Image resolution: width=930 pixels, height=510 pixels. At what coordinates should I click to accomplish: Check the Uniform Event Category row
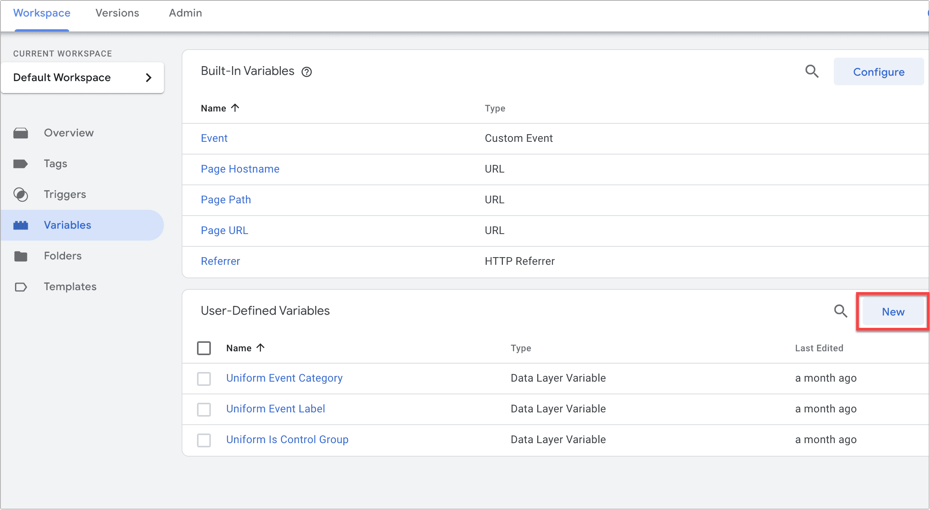point(204,379)
